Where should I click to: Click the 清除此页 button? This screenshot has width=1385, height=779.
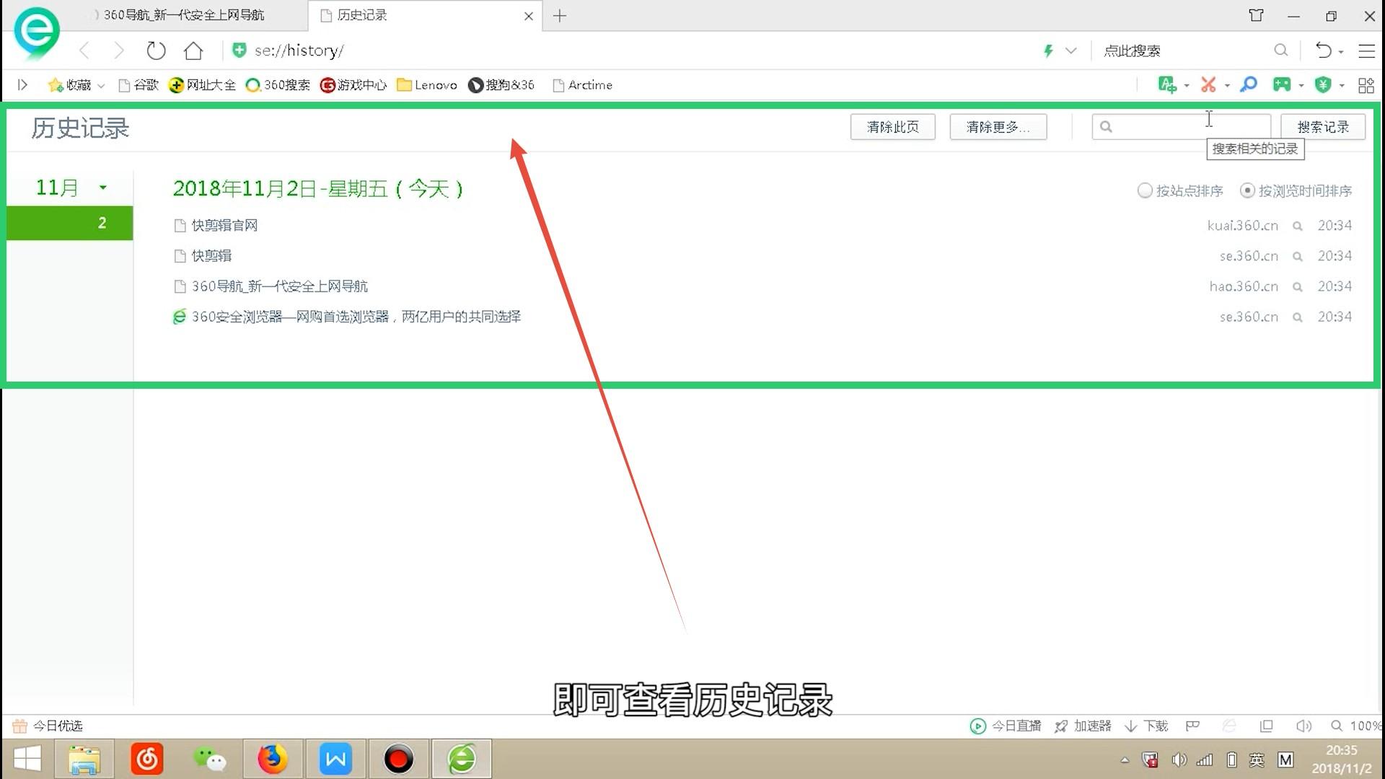point(892,126)
